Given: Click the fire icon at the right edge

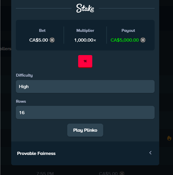Looking at the screenshot, I should (169, 138).
